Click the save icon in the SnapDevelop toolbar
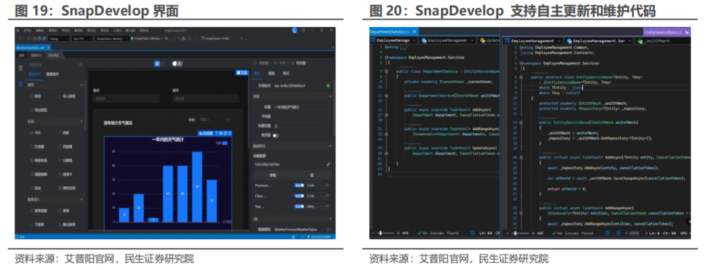 [x=39, y=38]
